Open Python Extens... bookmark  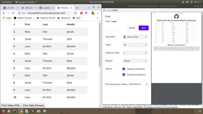point(24,18)
